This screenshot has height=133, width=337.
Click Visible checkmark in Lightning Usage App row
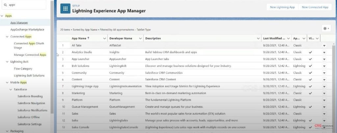click(310, 86)
